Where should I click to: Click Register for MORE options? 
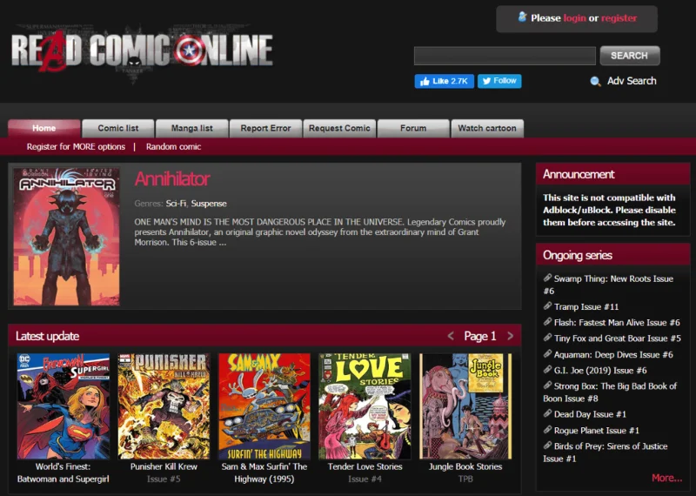[76, 146]
